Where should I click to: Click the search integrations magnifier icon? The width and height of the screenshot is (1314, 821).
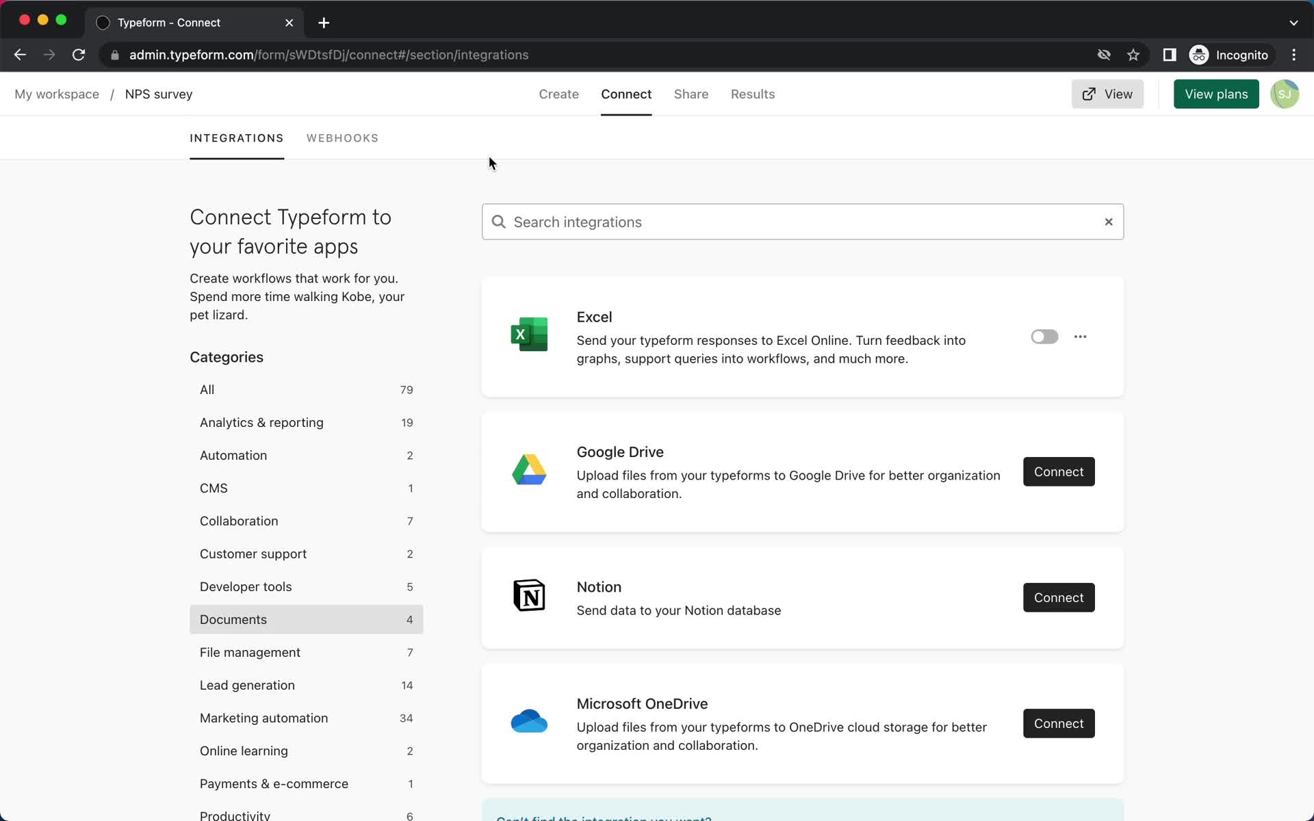500,222
